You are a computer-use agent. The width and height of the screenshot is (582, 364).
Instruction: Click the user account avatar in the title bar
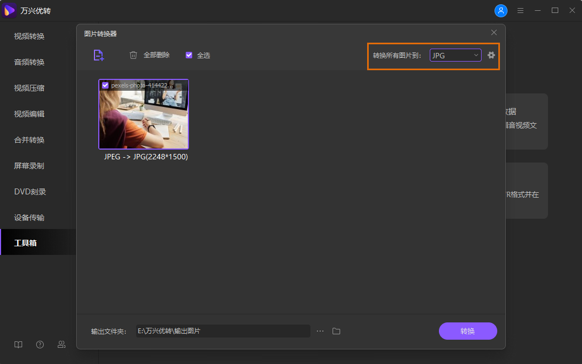pyautogui.click(x=501, y=10)
